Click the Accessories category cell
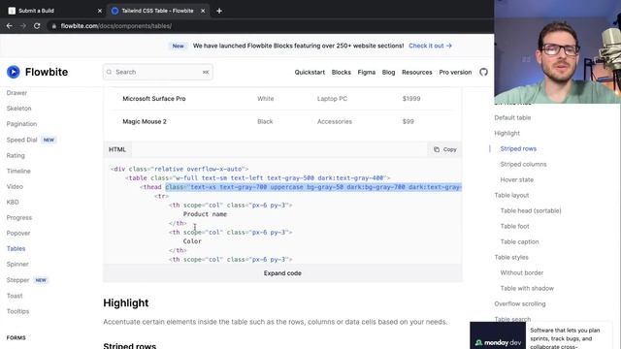621x349 pixels. [334, 121]
